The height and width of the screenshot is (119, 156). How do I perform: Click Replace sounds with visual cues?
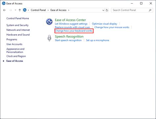click(x=72, y=27)
